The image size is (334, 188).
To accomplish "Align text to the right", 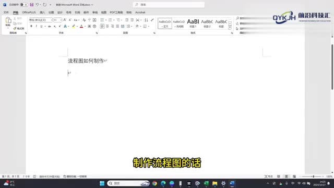I will (113, 26).
